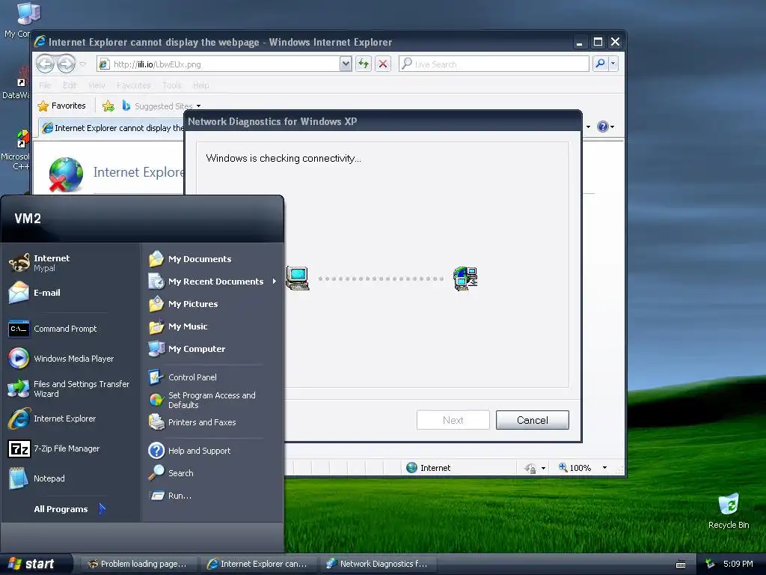Click the Live Search input field
This screenshot has height=575, width=766.
point(494,64)
